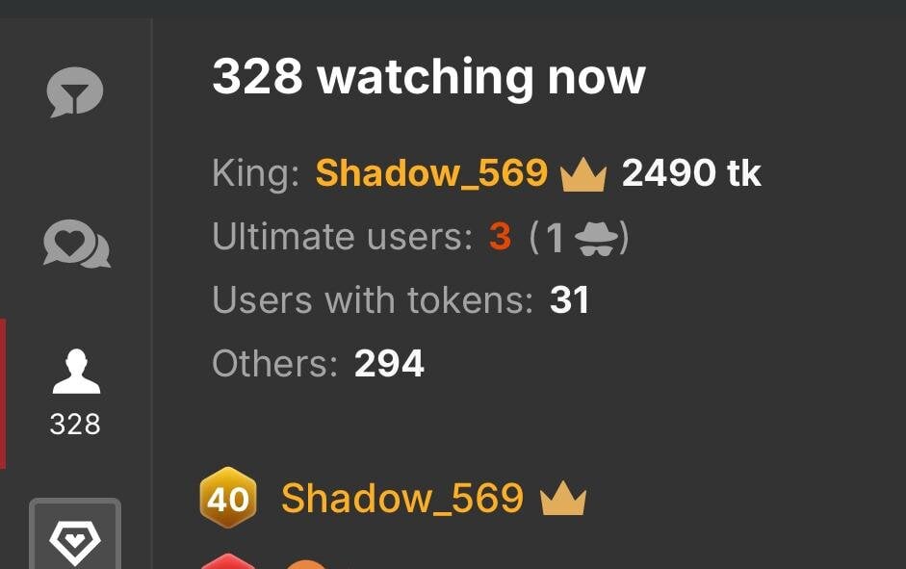Viewport: 906px width, 569px height.
Task: Click the crown next to the listed Shadow_569
Action: pos(563,499)
